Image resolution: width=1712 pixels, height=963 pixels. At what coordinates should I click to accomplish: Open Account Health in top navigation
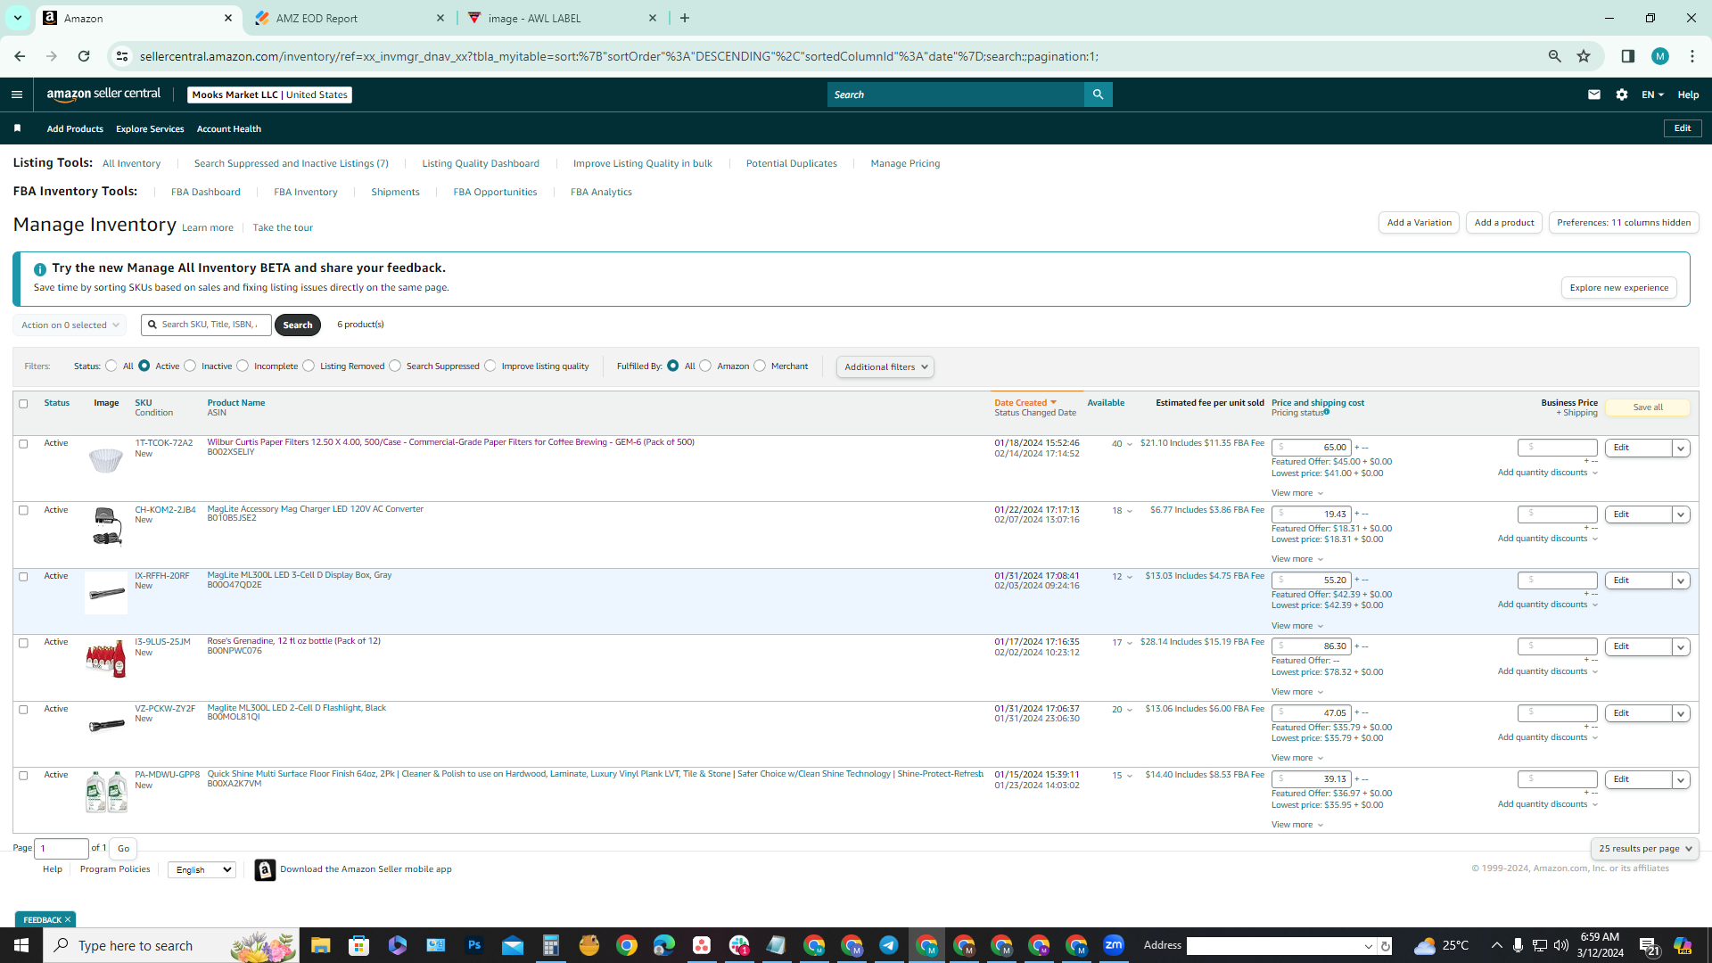point(229,129)
